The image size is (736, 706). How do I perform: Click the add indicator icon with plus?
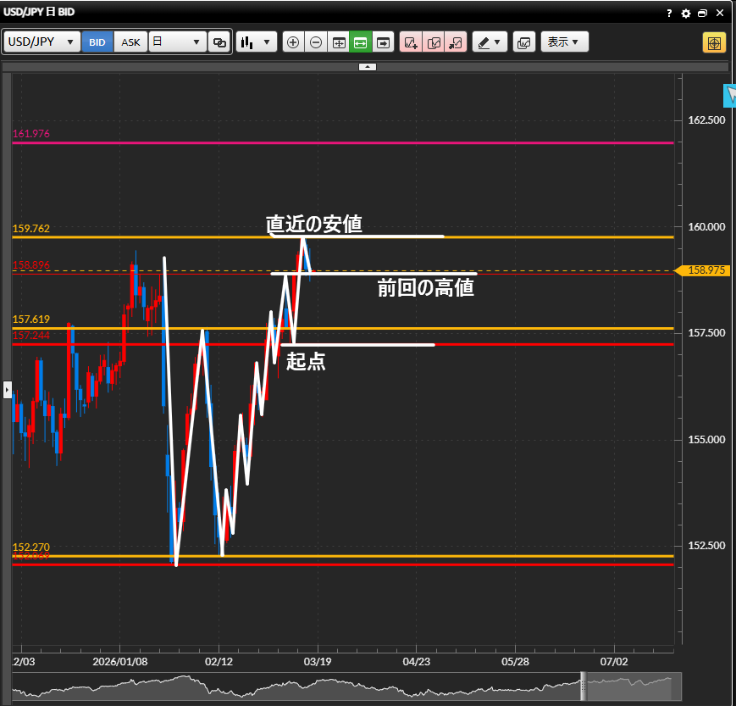(x=411, y=42)
